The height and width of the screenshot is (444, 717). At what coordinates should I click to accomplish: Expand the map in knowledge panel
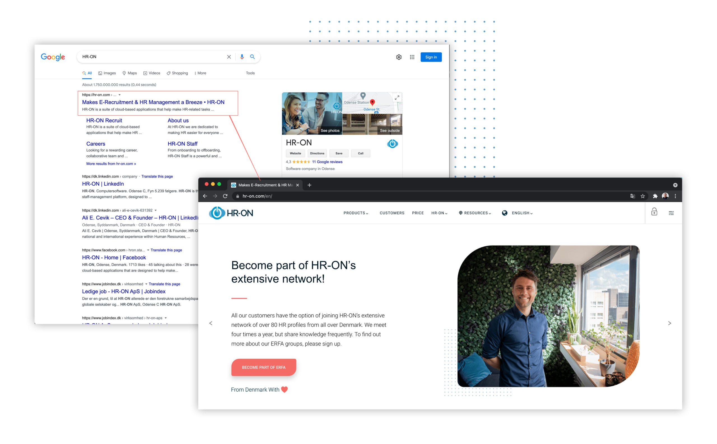pos(397,97)
